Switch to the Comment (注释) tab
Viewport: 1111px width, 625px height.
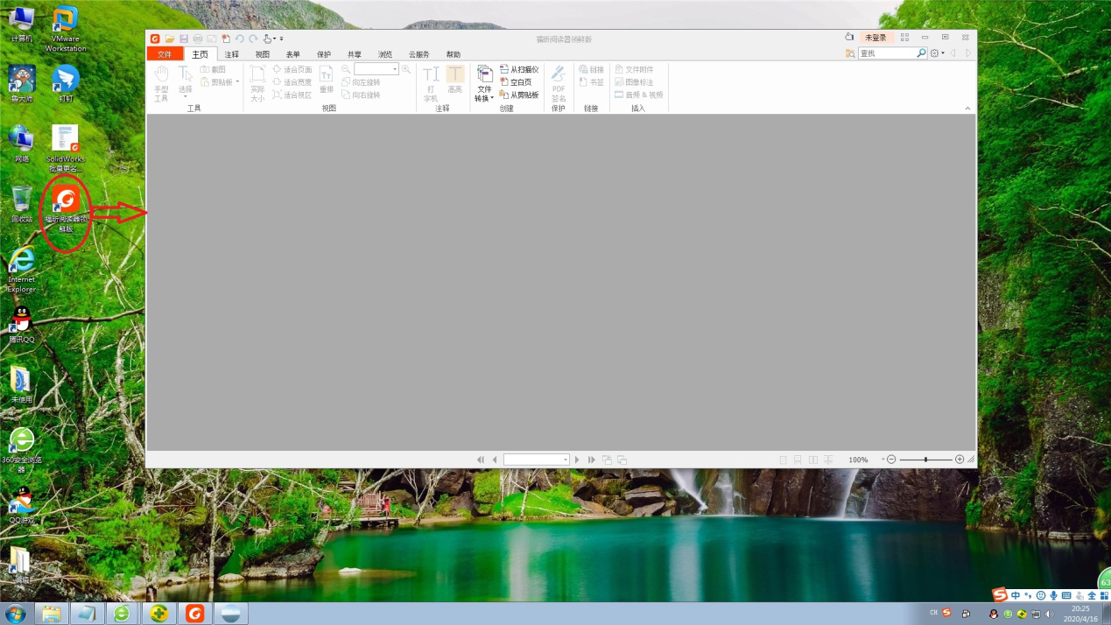point(231,54)
